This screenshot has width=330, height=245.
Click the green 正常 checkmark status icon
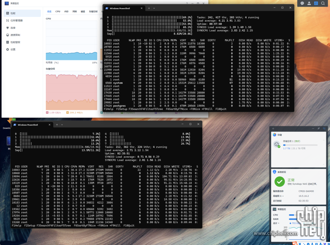[280, 182]
